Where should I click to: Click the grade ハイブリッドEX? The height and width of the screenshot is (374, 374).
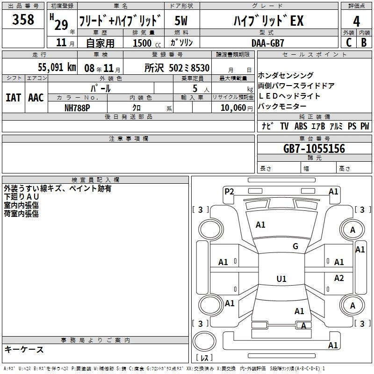click(x=268, y=21)
